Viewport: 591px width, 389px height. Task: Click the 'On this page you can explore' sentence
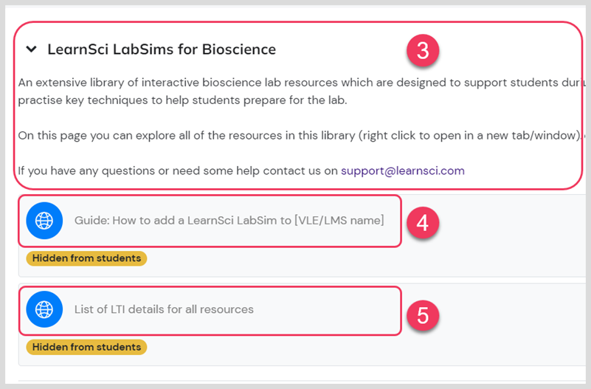(x=302, y=136)
